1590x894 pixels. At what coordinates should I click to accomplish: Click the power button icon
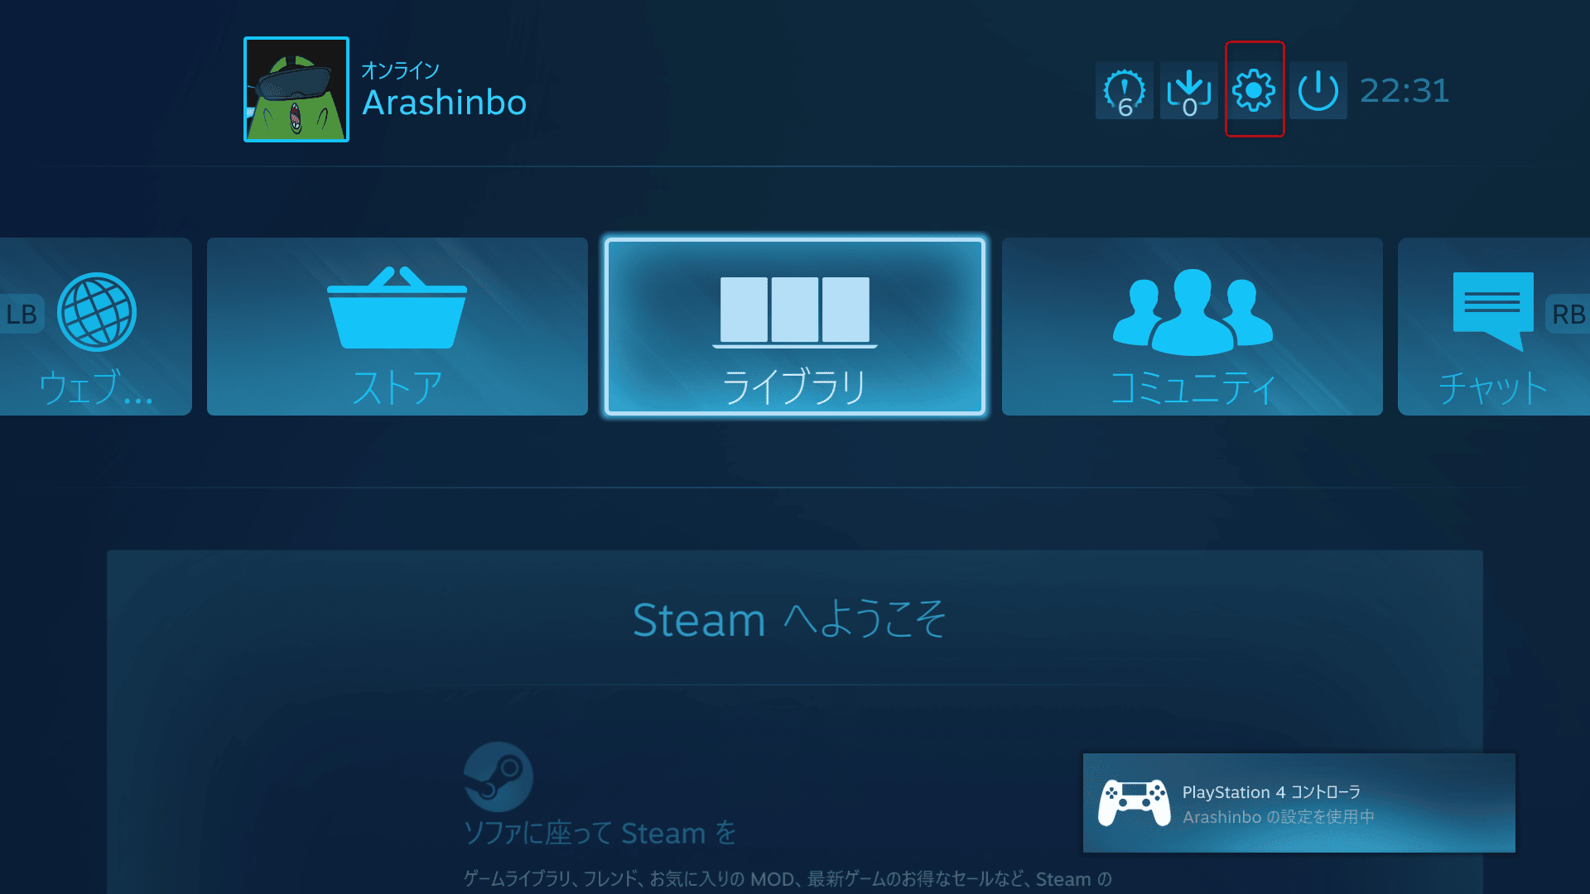pyautogui.click(x=1318, y=90)
